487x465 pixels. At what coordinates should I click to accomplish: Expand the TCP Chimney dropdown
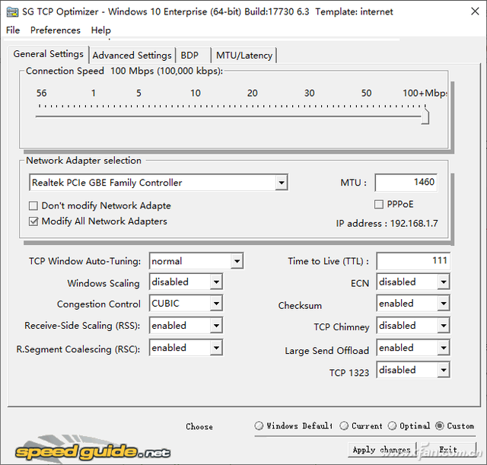(444, 326)
